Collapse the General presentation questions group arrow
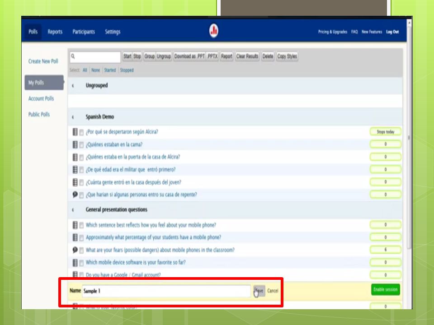 click(x=73, y=210)
